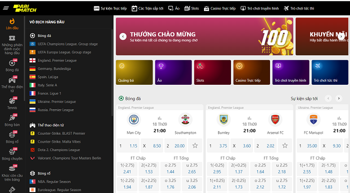Image resolution: width=350 pixels, height=193 pixels.
Task: Bet on Burnley win 3.75
Action: (x=218, y=146)
